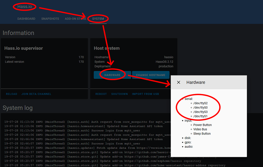Image resolution: width=263 pixels, height=167 pixels.
Task: Click the 01:13:06 Updated Home Assistant API token line
Action: click(x=83, y=126)
